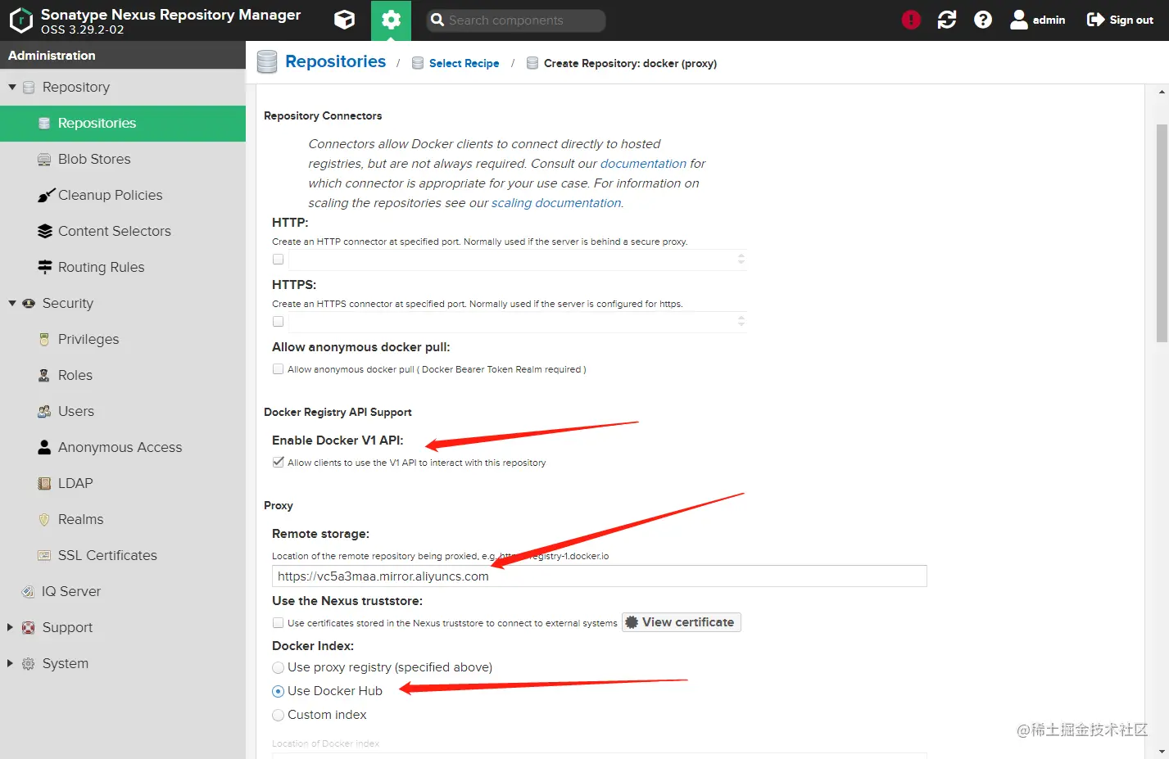The height and width of the screenshot is (759, 1169).
Task: Enable the HTTPS connector checkbox
Action: pyautogui.click(x=279, y=322)
